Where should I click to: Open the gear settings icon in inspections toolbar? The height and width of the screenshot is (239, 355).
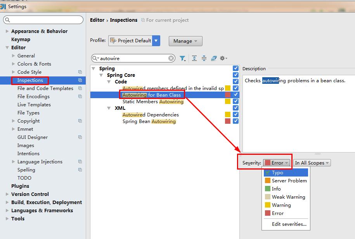223,58
